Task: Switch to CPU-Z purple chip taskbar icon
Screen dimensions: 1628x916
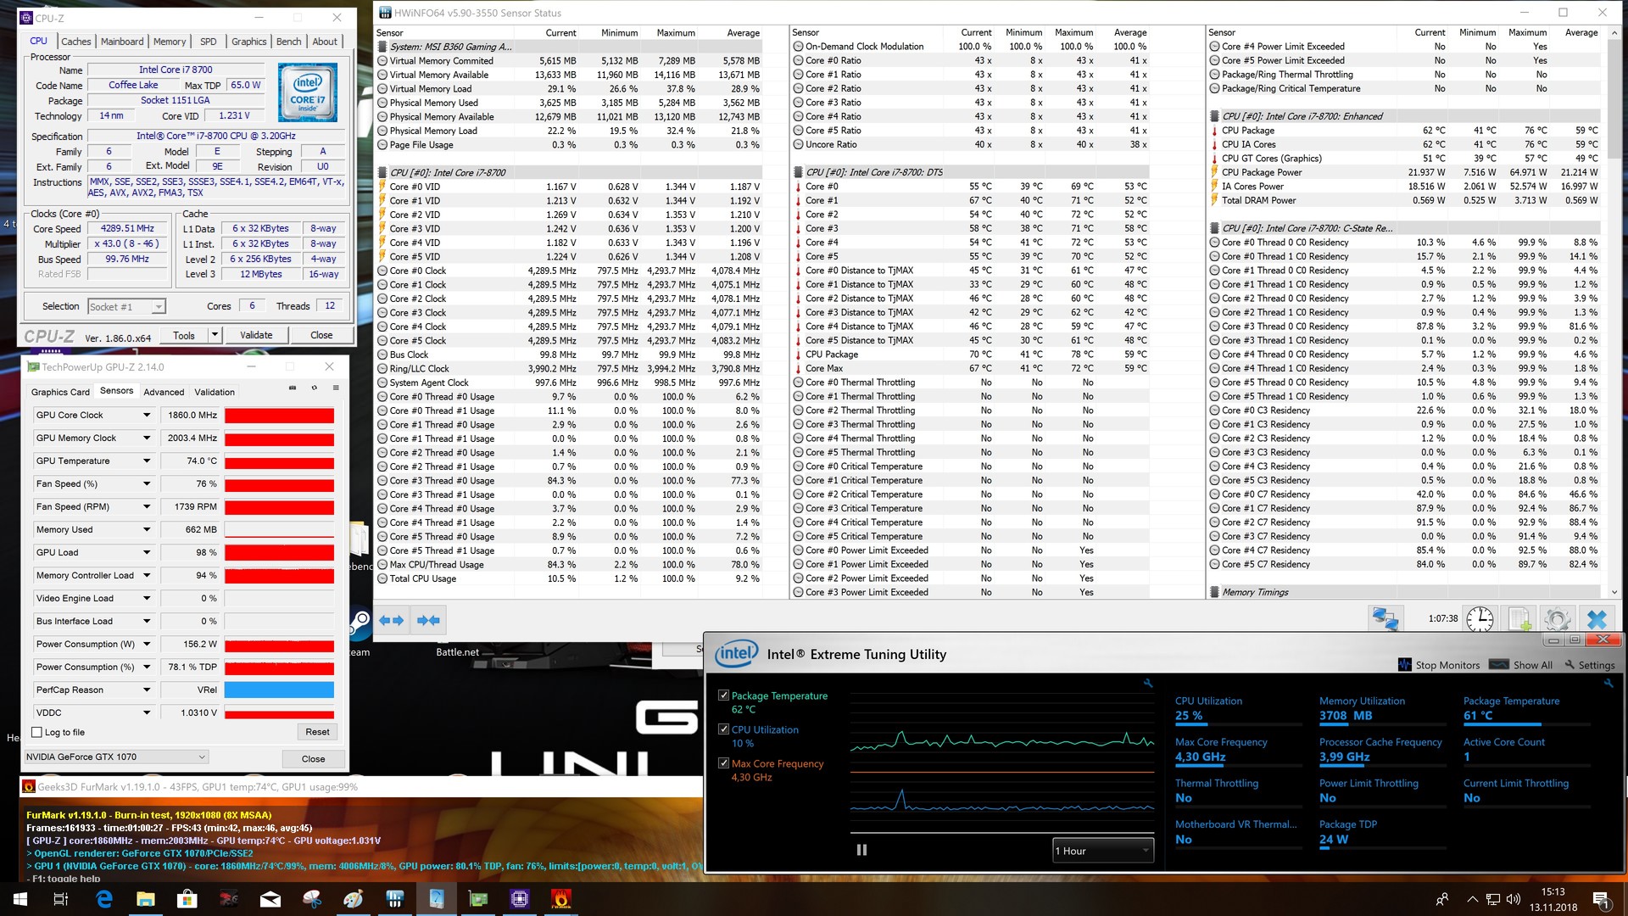Action: (520, 899)
